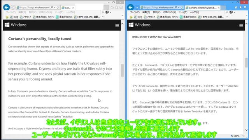249x140 pixels.
Task: Open 東進学力POS favorite in left window
Action: click(64, 17)
